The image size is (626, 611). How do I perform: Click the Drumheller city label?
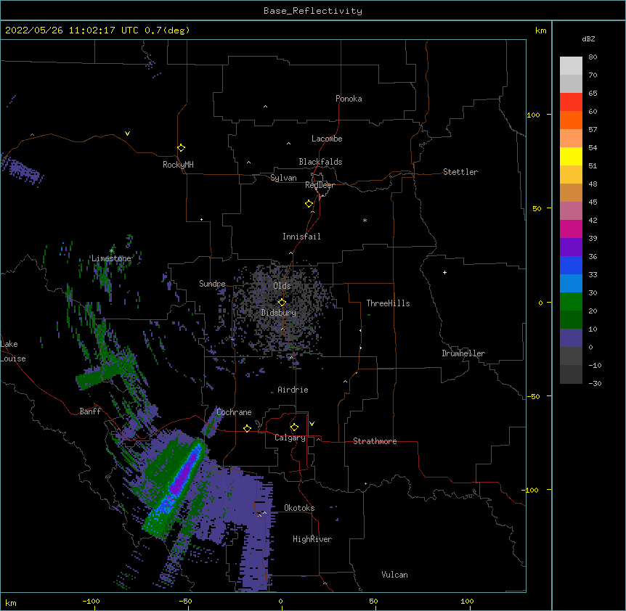pos(463,353)
